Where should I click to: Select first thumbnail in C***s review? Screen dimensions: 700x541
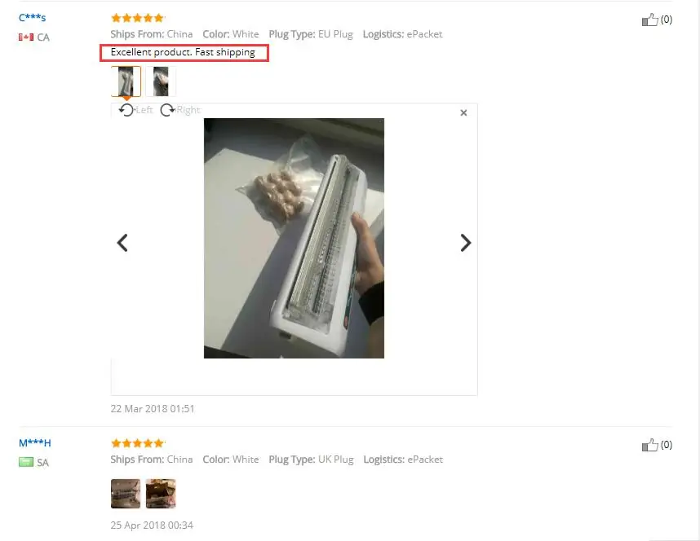tap(126, 81)
